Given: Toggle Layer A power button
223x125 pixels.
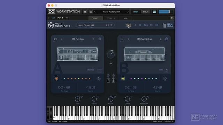Looking at the screenshot, I should click(x=55, y=39).
